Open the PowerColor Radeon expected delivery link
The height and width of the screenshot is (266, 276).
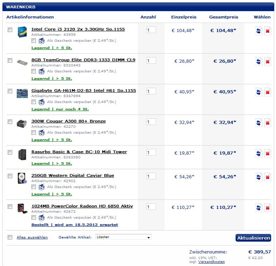click(x=75, y=225)
